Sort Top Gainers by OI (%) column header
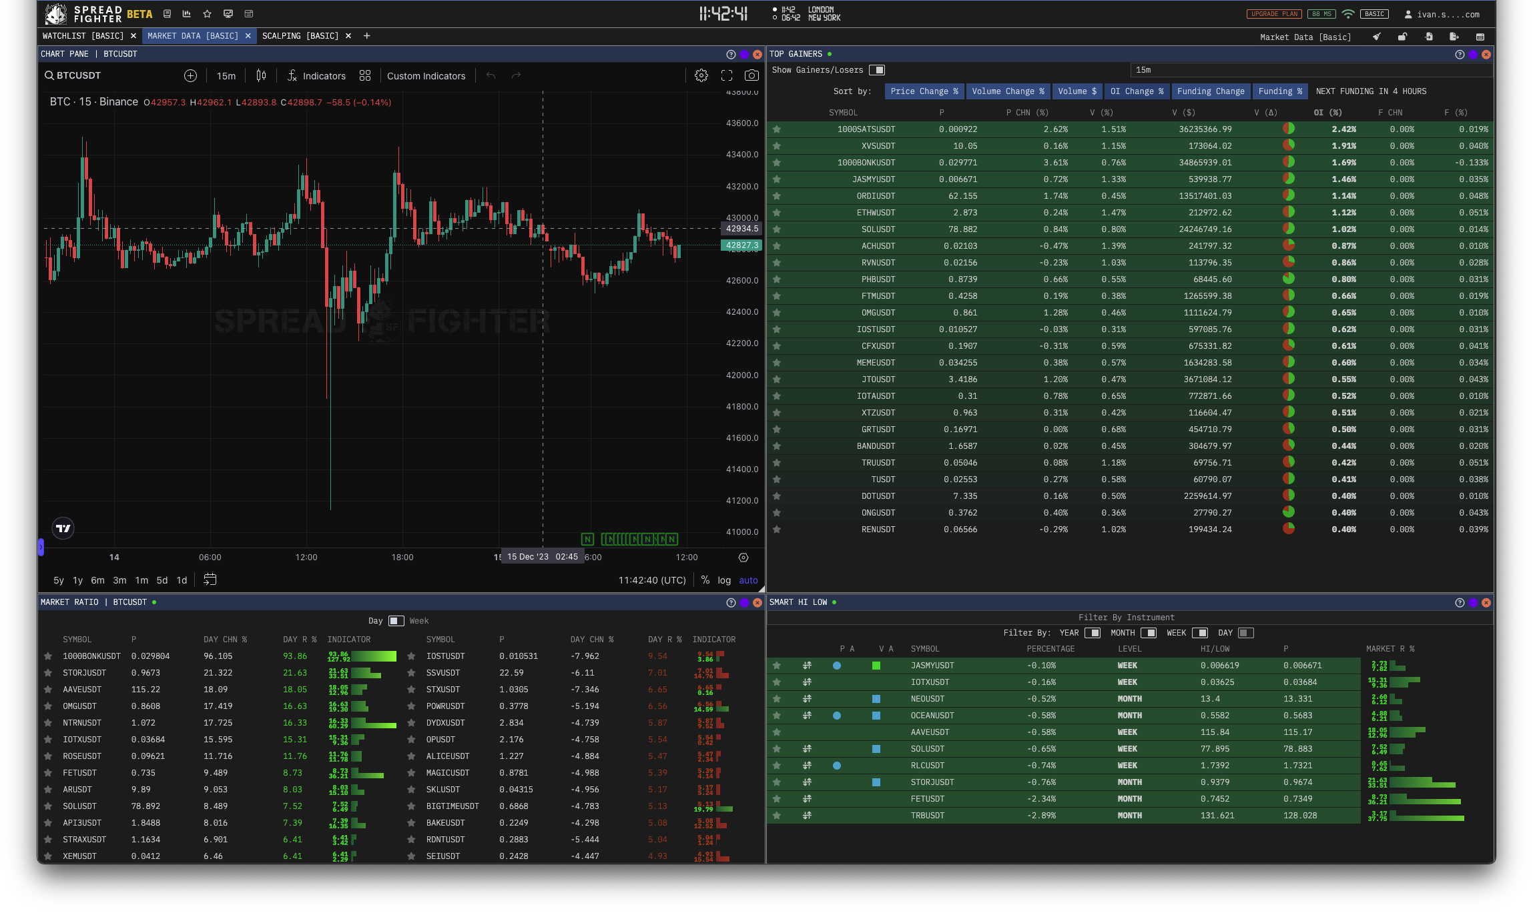The width and height of the screenshot is (1533, 913). click(x=1327, y=113)
